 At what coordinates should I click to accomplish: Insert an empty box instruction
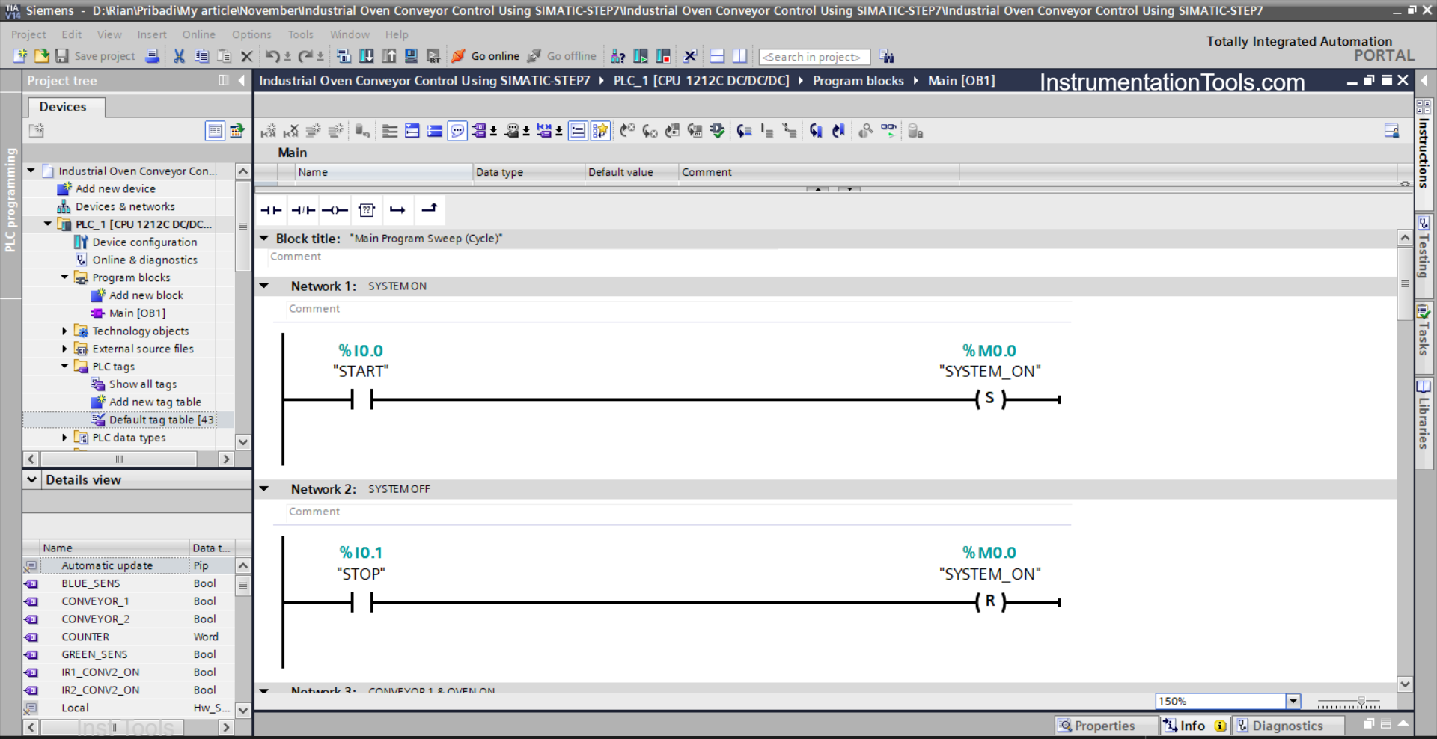(366, 210)
